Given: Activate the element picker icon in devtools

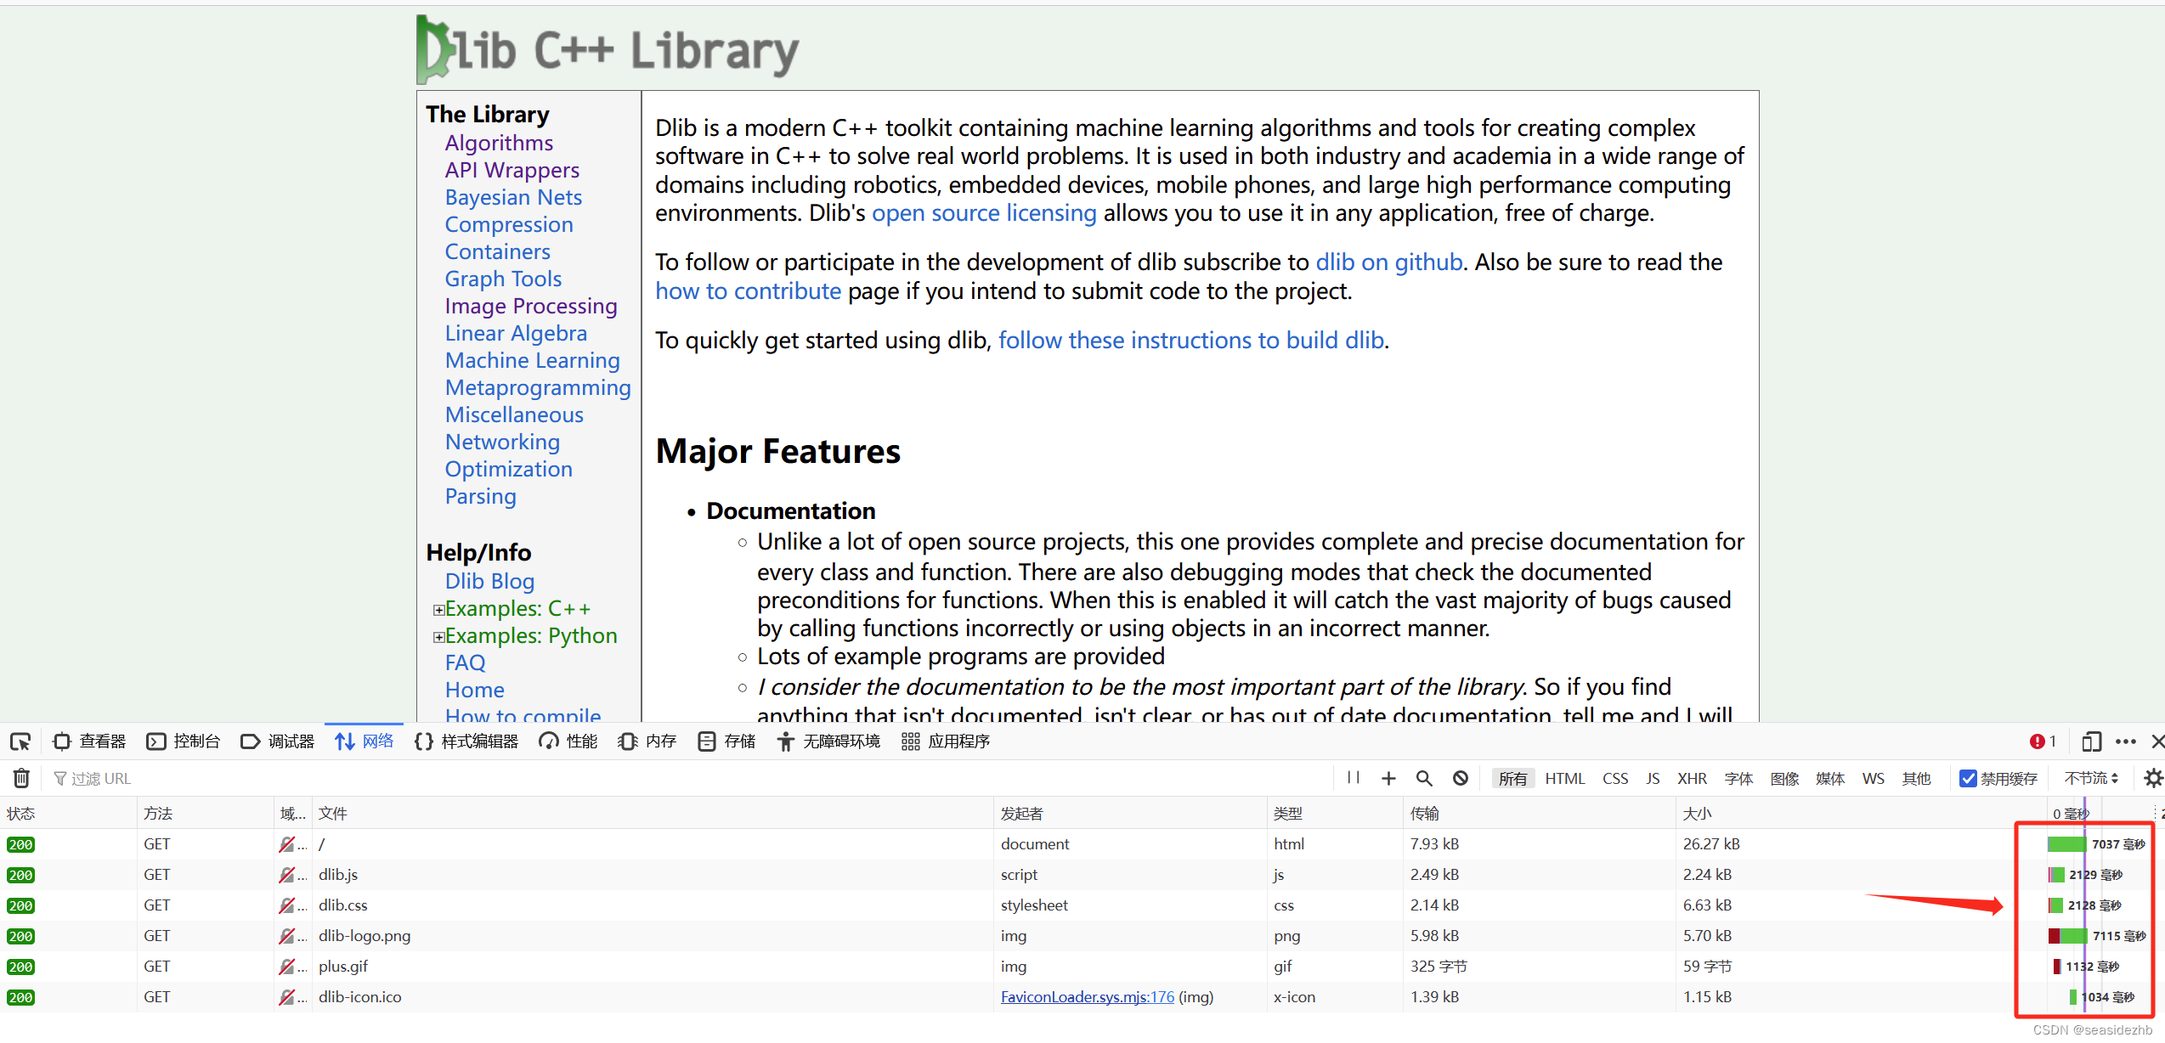Looking at the screenshot, I should (x=20, y=741).
